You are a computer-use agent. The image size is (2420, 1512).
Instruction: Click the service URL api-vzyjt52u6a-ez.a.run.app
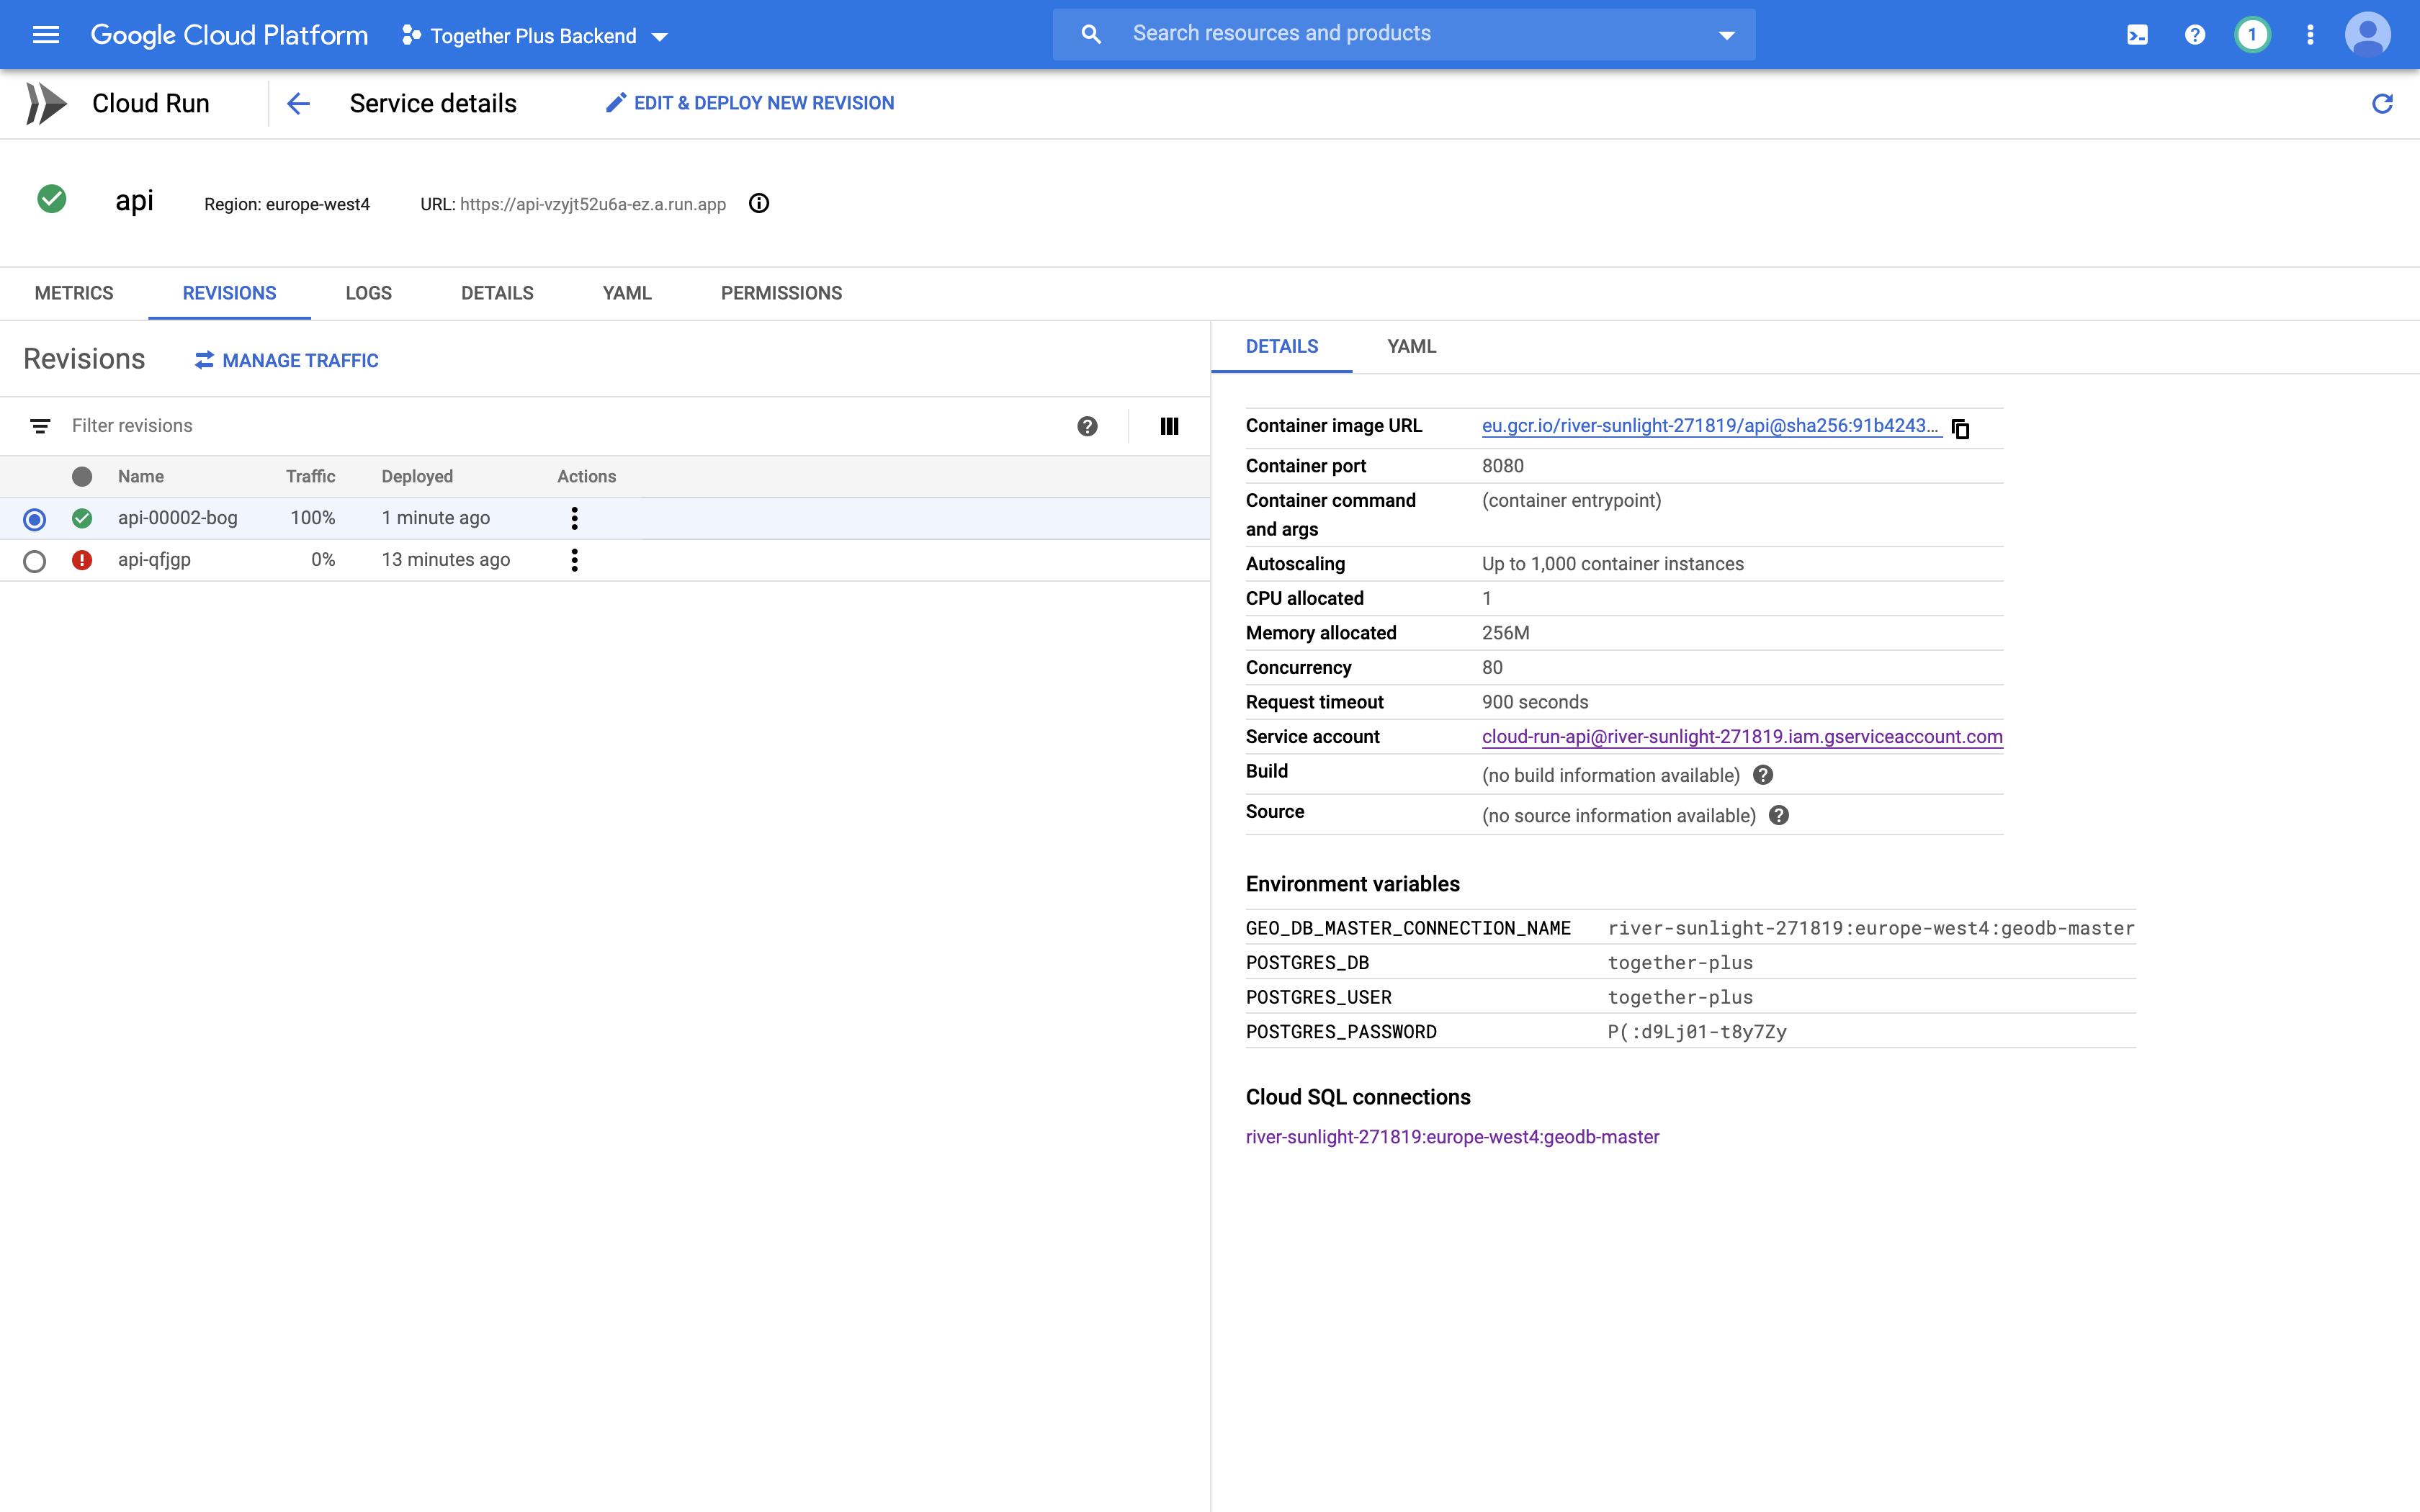593,204
